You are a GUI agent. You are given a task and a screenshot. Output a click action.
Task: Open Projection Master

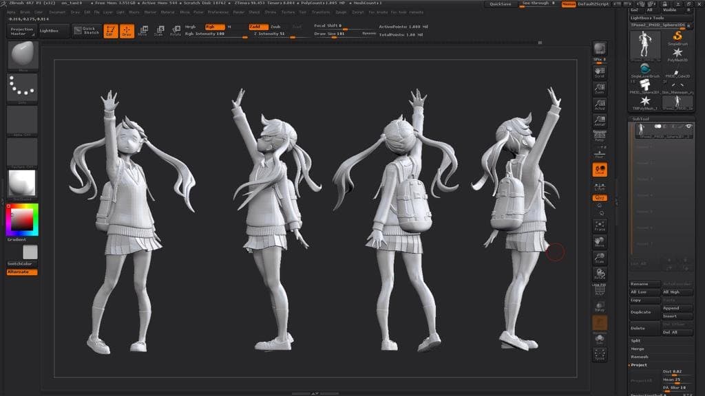click(21, 31)
